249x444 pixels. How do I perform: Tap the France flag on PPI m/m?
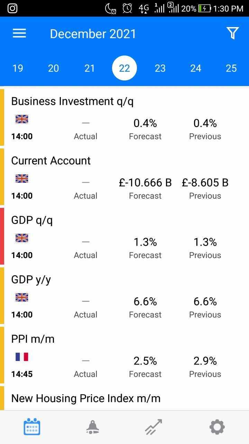pos(22,357)
